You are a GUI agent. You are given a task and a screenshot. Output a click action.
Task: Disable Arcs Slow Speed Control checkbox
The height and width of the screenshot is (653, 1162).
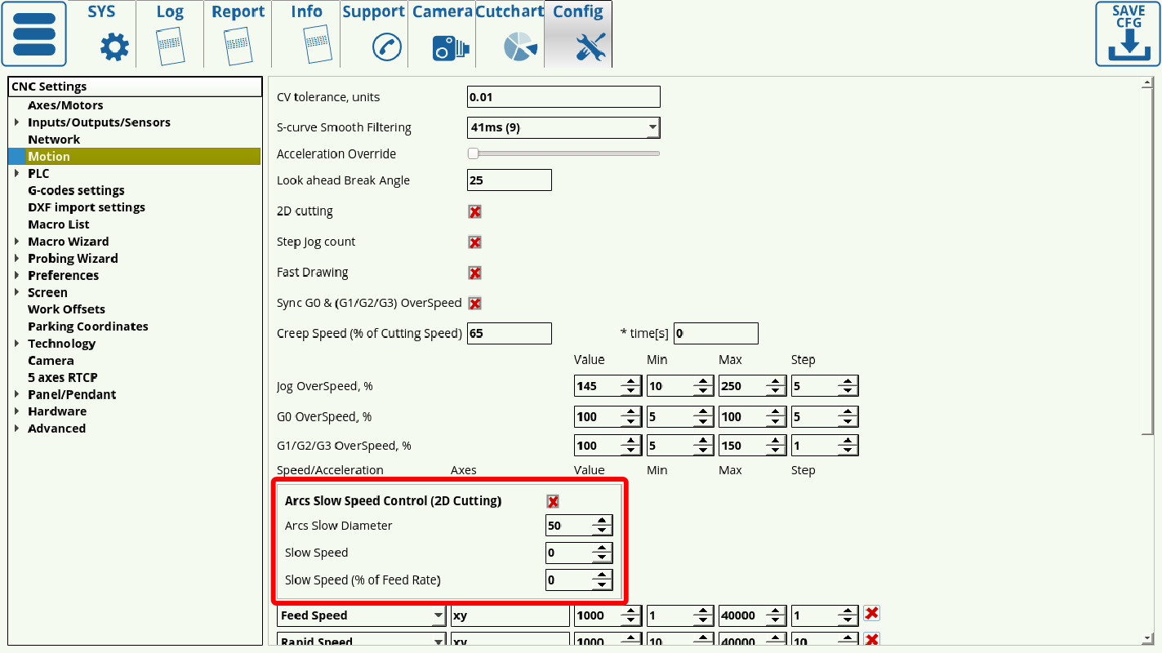[x=553, y=501]
